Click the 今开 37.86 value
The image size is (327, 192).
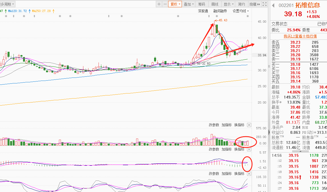(295, 113)
